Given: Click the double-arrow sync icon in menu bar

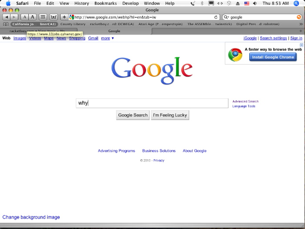Looking at the screenshot, I should [220, 3].
